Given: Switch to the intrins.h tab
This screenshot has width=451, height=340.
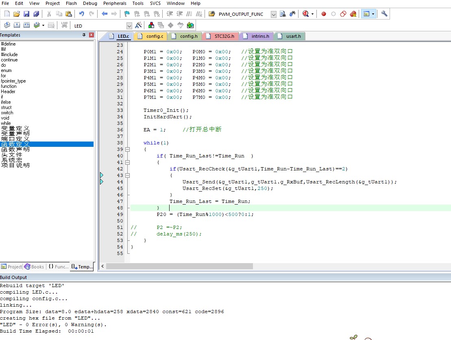Looking at the screenshot, I should 257,36.
